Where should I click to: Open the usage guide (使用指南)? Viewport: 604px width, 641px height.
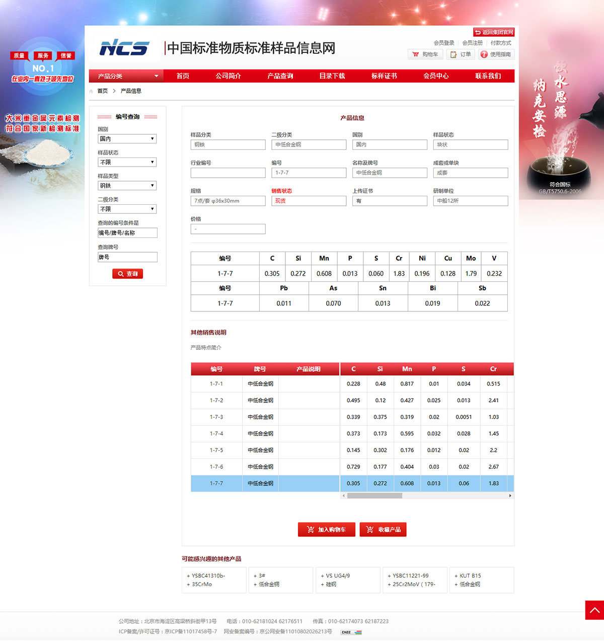(x=496, y=54)
